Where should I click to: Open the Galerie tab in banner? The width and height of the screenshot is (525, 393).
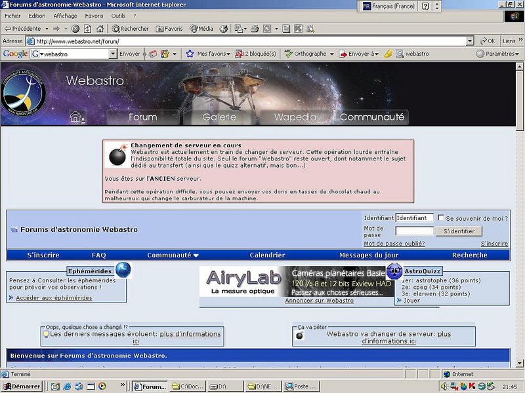(x=219, y=117)
